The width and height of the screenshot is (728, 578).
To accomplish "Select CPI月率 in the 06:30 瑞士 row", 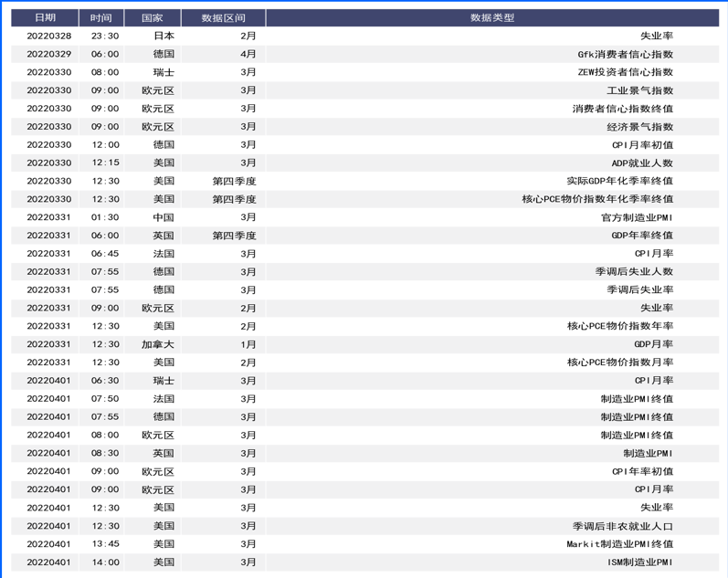I will 654,380.
